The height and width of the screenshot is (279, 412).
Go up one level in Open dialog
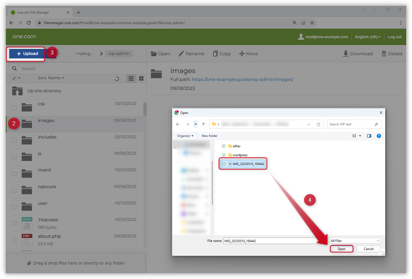click(203, 124)
